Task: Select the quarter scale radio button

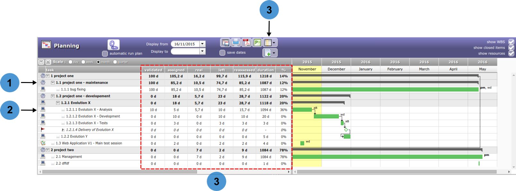Action: point(115,62)
